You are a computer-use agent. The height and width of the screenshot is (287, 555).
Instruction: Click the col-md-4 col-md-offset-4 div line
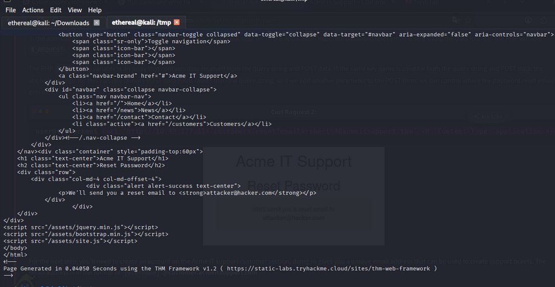click(96, 179)
